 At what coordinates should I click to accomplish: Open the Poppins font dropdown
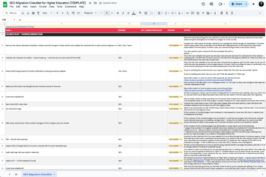(90, 13)
